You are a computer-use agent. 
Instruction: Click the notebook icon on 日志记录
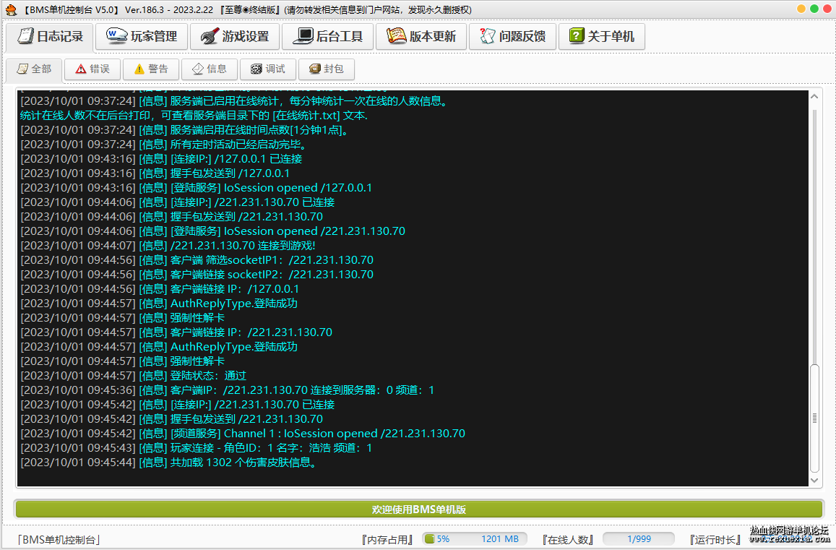25,35
